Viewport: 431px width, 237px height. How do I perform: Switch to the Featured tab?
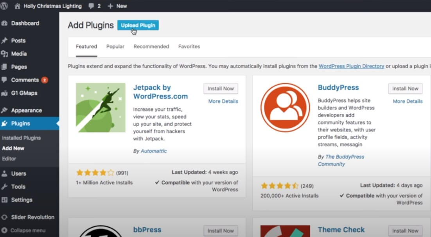click(x=86, y=46)
